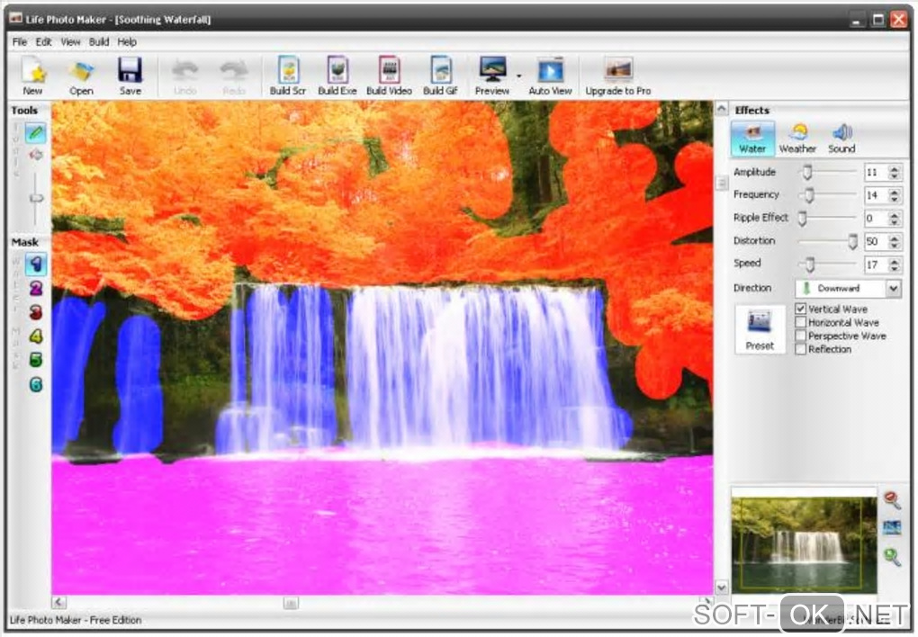Select the green brush tool
This screenshot has width=918, height=637.
(36, 133)
